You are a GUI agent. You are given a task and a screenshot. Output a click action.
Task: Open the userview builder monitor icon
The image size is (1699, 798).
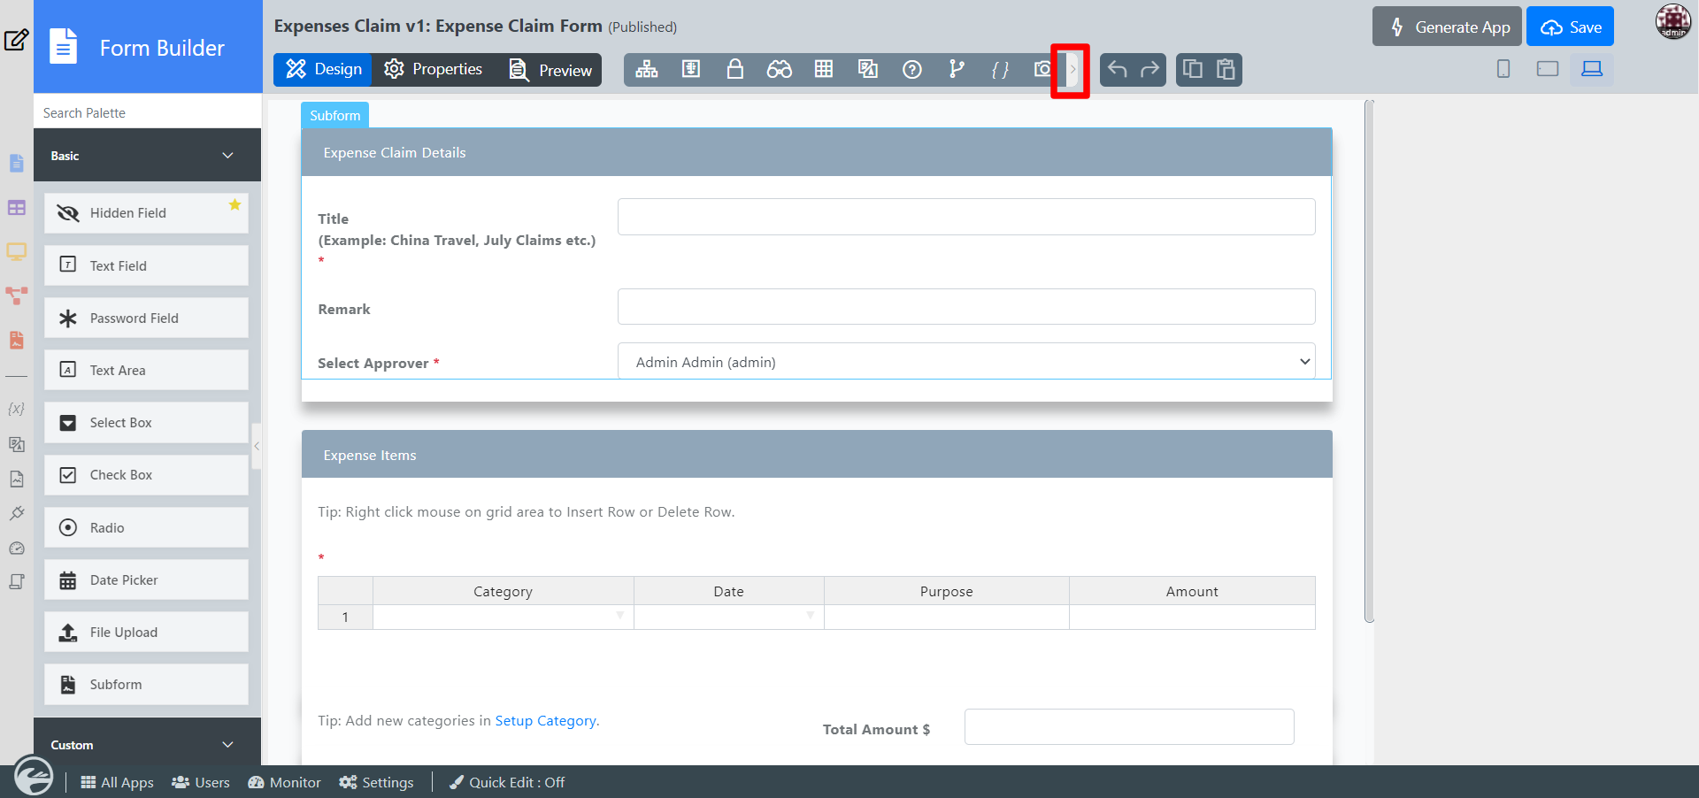[x=17, y=251]
